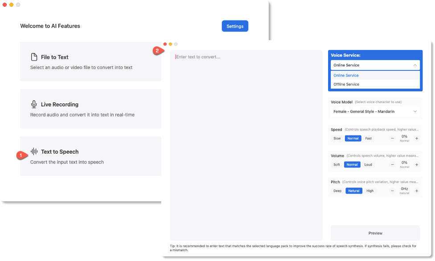The width and height of the screenshot is (435, 261).
Task: Select Loud volume option
Action: coord(368,164)
